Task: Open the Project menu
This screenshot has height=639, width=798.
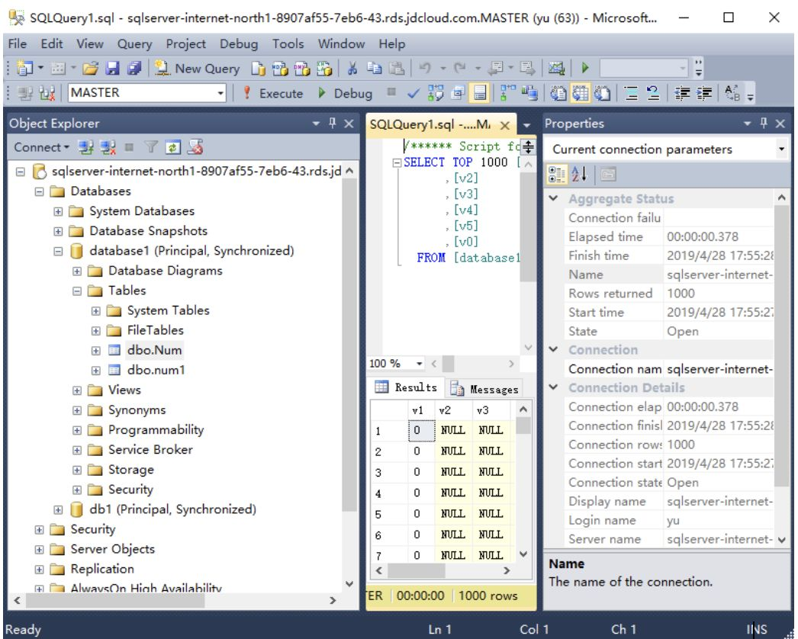Action: tap(185, 43)
